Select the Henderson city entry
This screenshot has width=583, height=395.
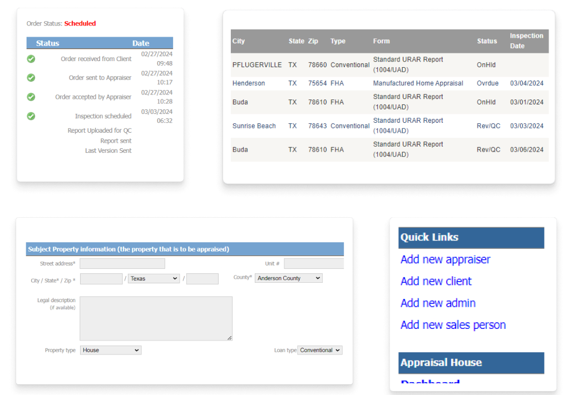click(x=249, y=83)
